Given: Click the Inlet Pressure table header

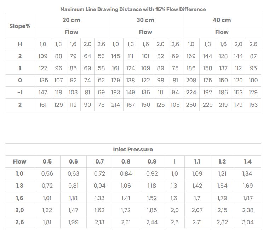Looking at the screenshot, I should click(x=133, y=150).
